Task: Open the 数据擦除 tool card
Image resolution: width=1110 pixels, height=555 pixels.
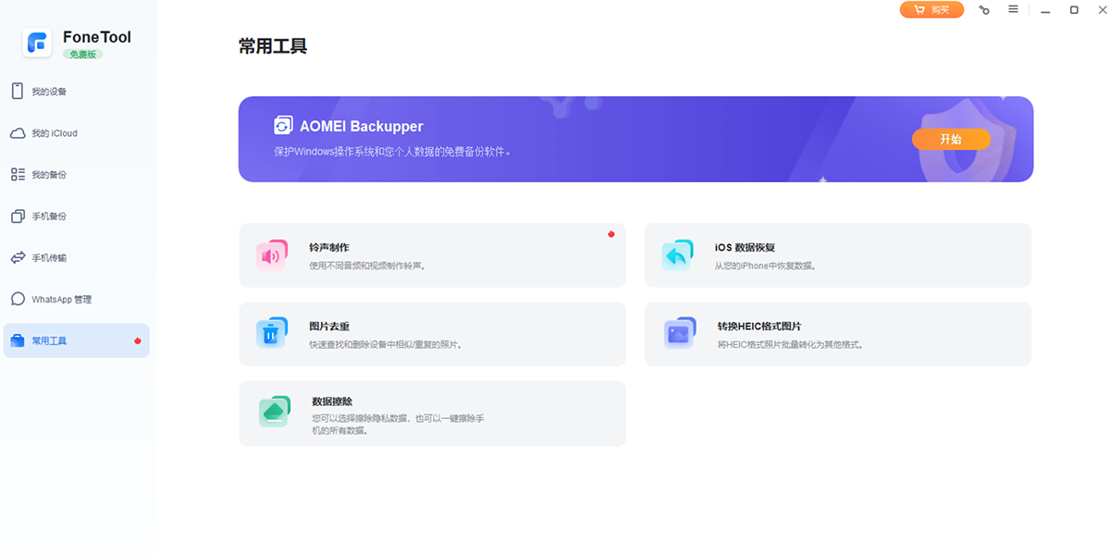Action: (432, 413)
